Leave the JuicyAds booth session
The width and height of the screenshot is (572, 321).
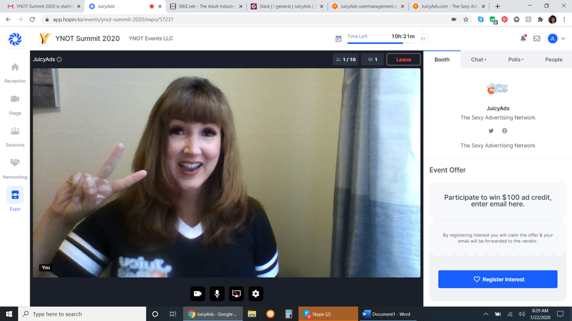[x=403, y=59]
